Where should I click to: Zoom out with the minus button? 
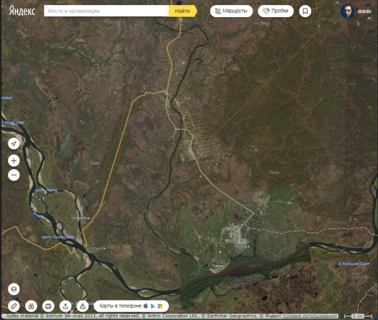click(14, 175)
